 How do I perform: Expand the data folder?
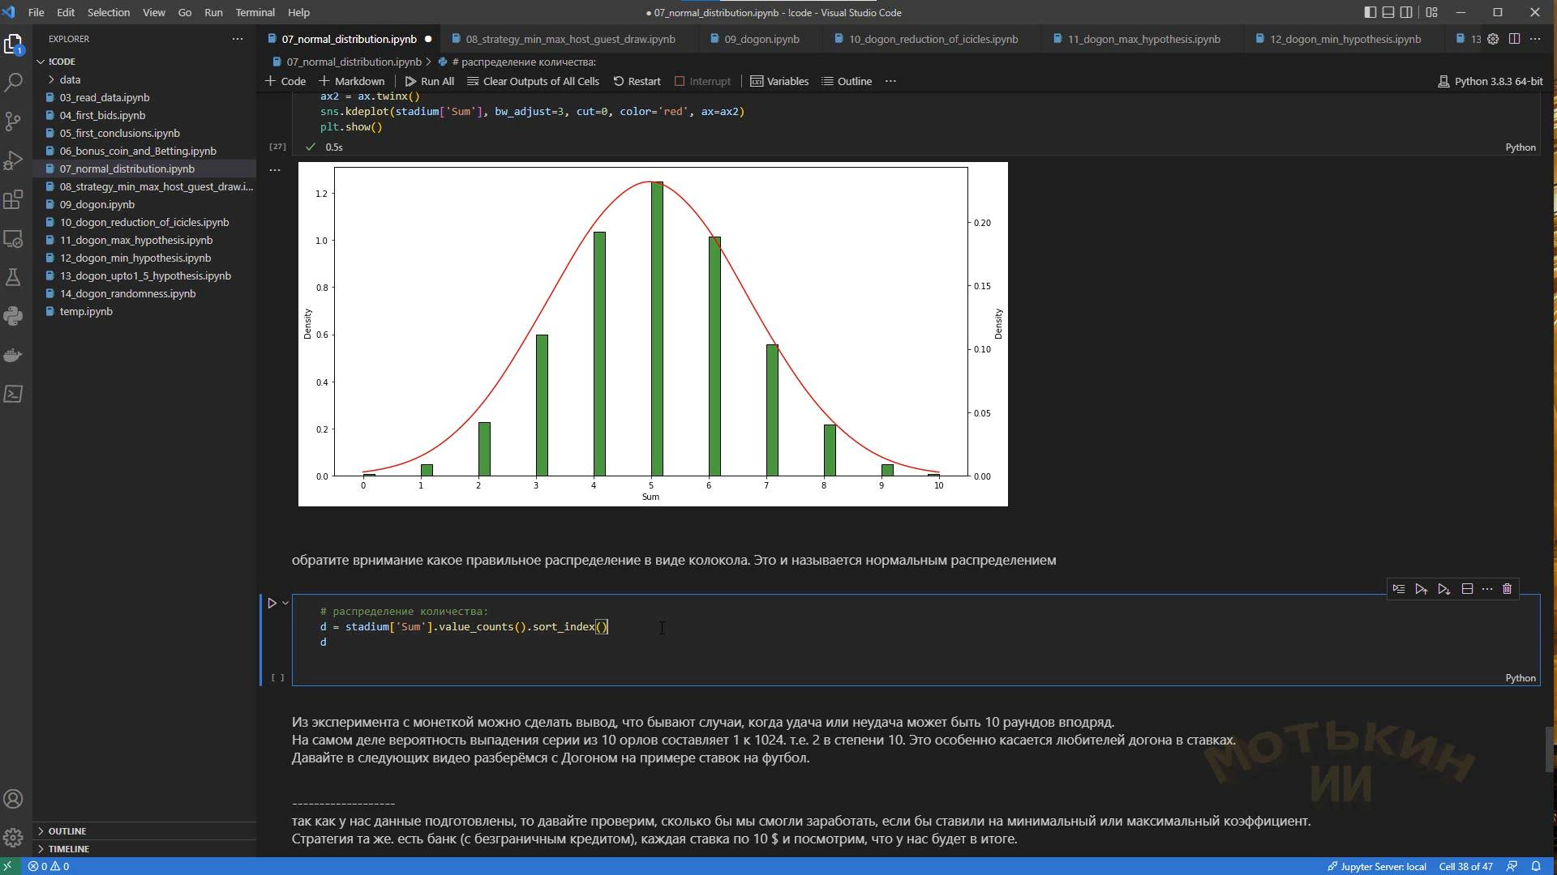[70, 79]
